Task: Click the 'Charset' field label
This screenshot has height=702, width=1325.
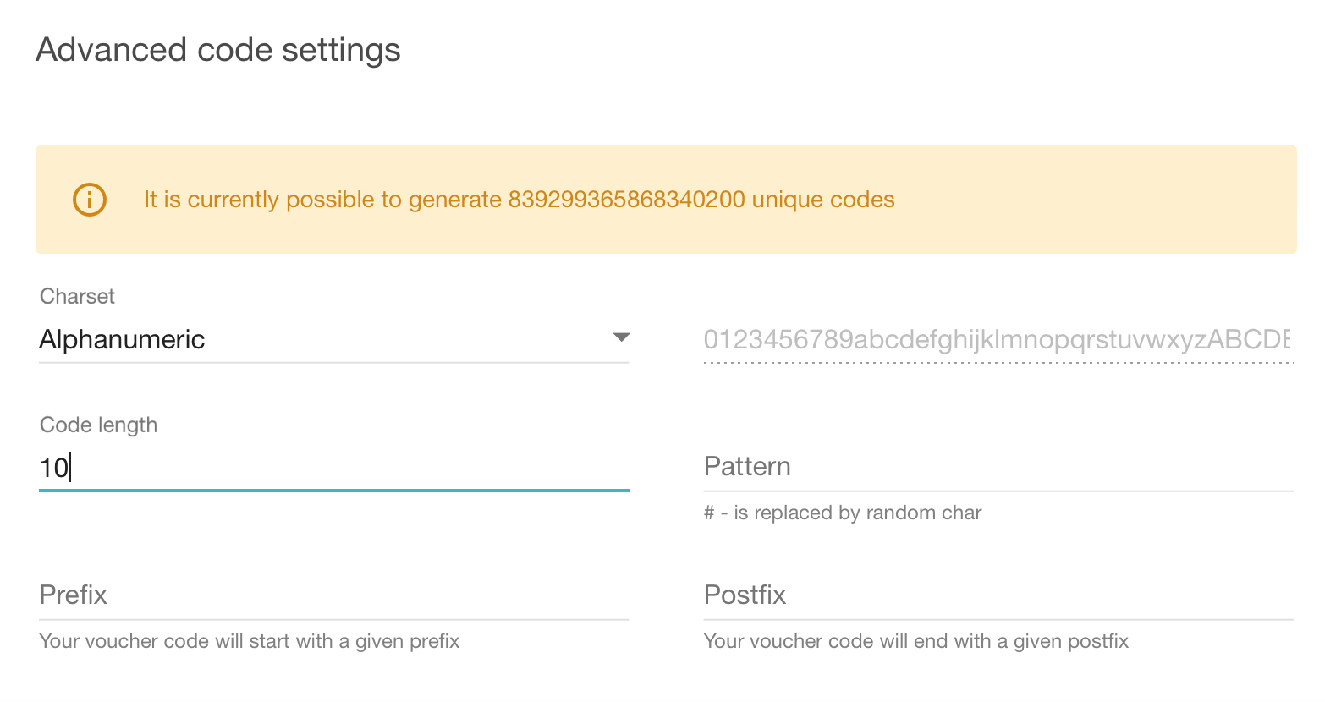Action: (77, 297)
